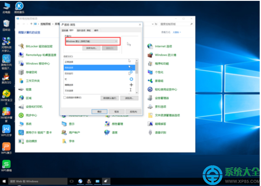Click the Use Default (使用默认值) button

(x=110, y=98)
